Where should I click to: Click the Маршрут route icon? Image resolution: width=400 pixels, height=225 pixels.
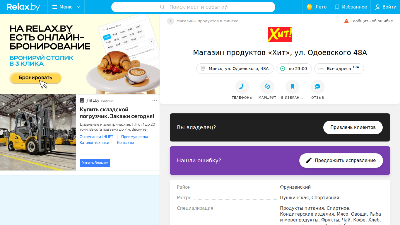267,87
